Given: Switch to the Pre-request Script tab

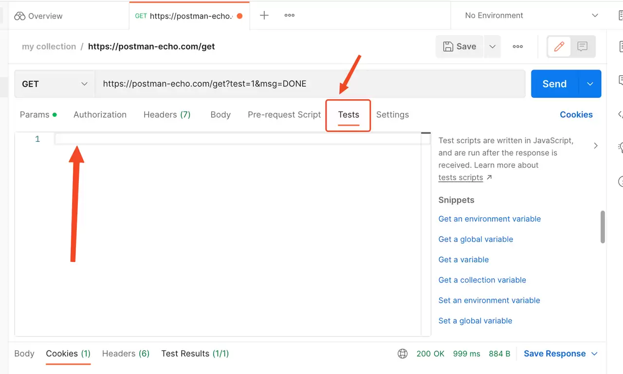Looking at the screenshot, I should [x=284, y=115].
